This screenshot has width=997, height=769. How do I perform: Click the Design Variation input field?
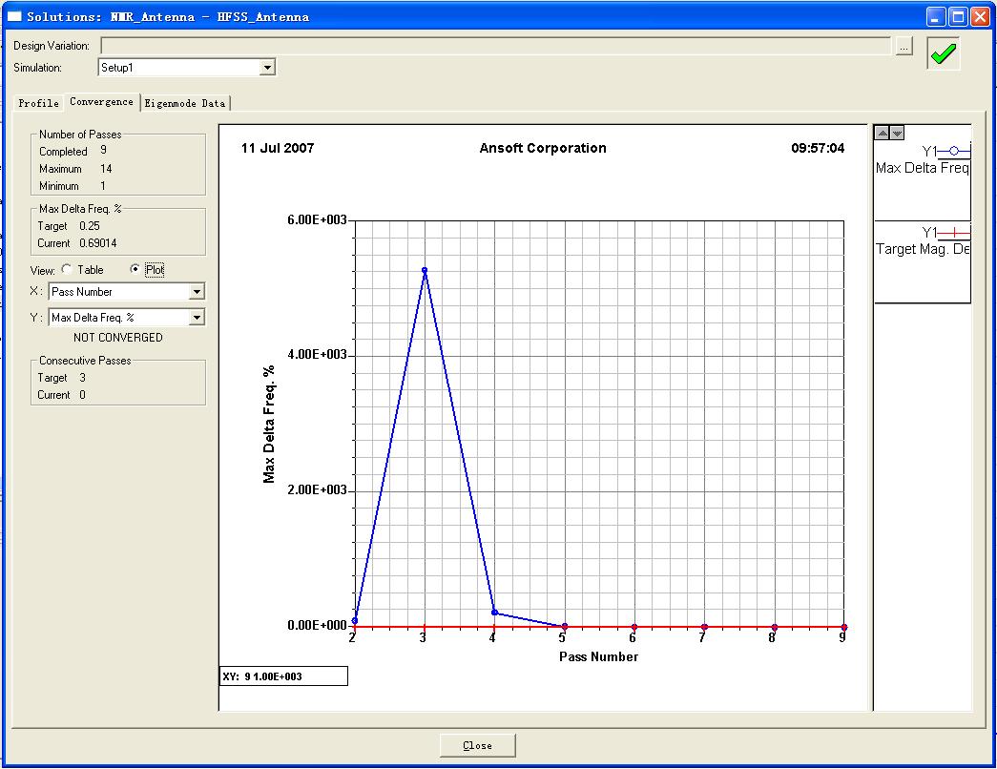tap(496, 46)
